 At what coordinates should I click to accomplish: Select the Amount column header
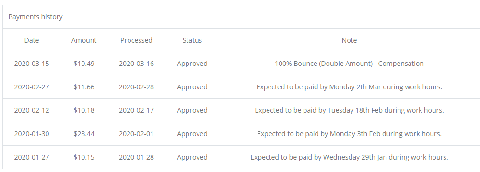(x=84, y=40)
